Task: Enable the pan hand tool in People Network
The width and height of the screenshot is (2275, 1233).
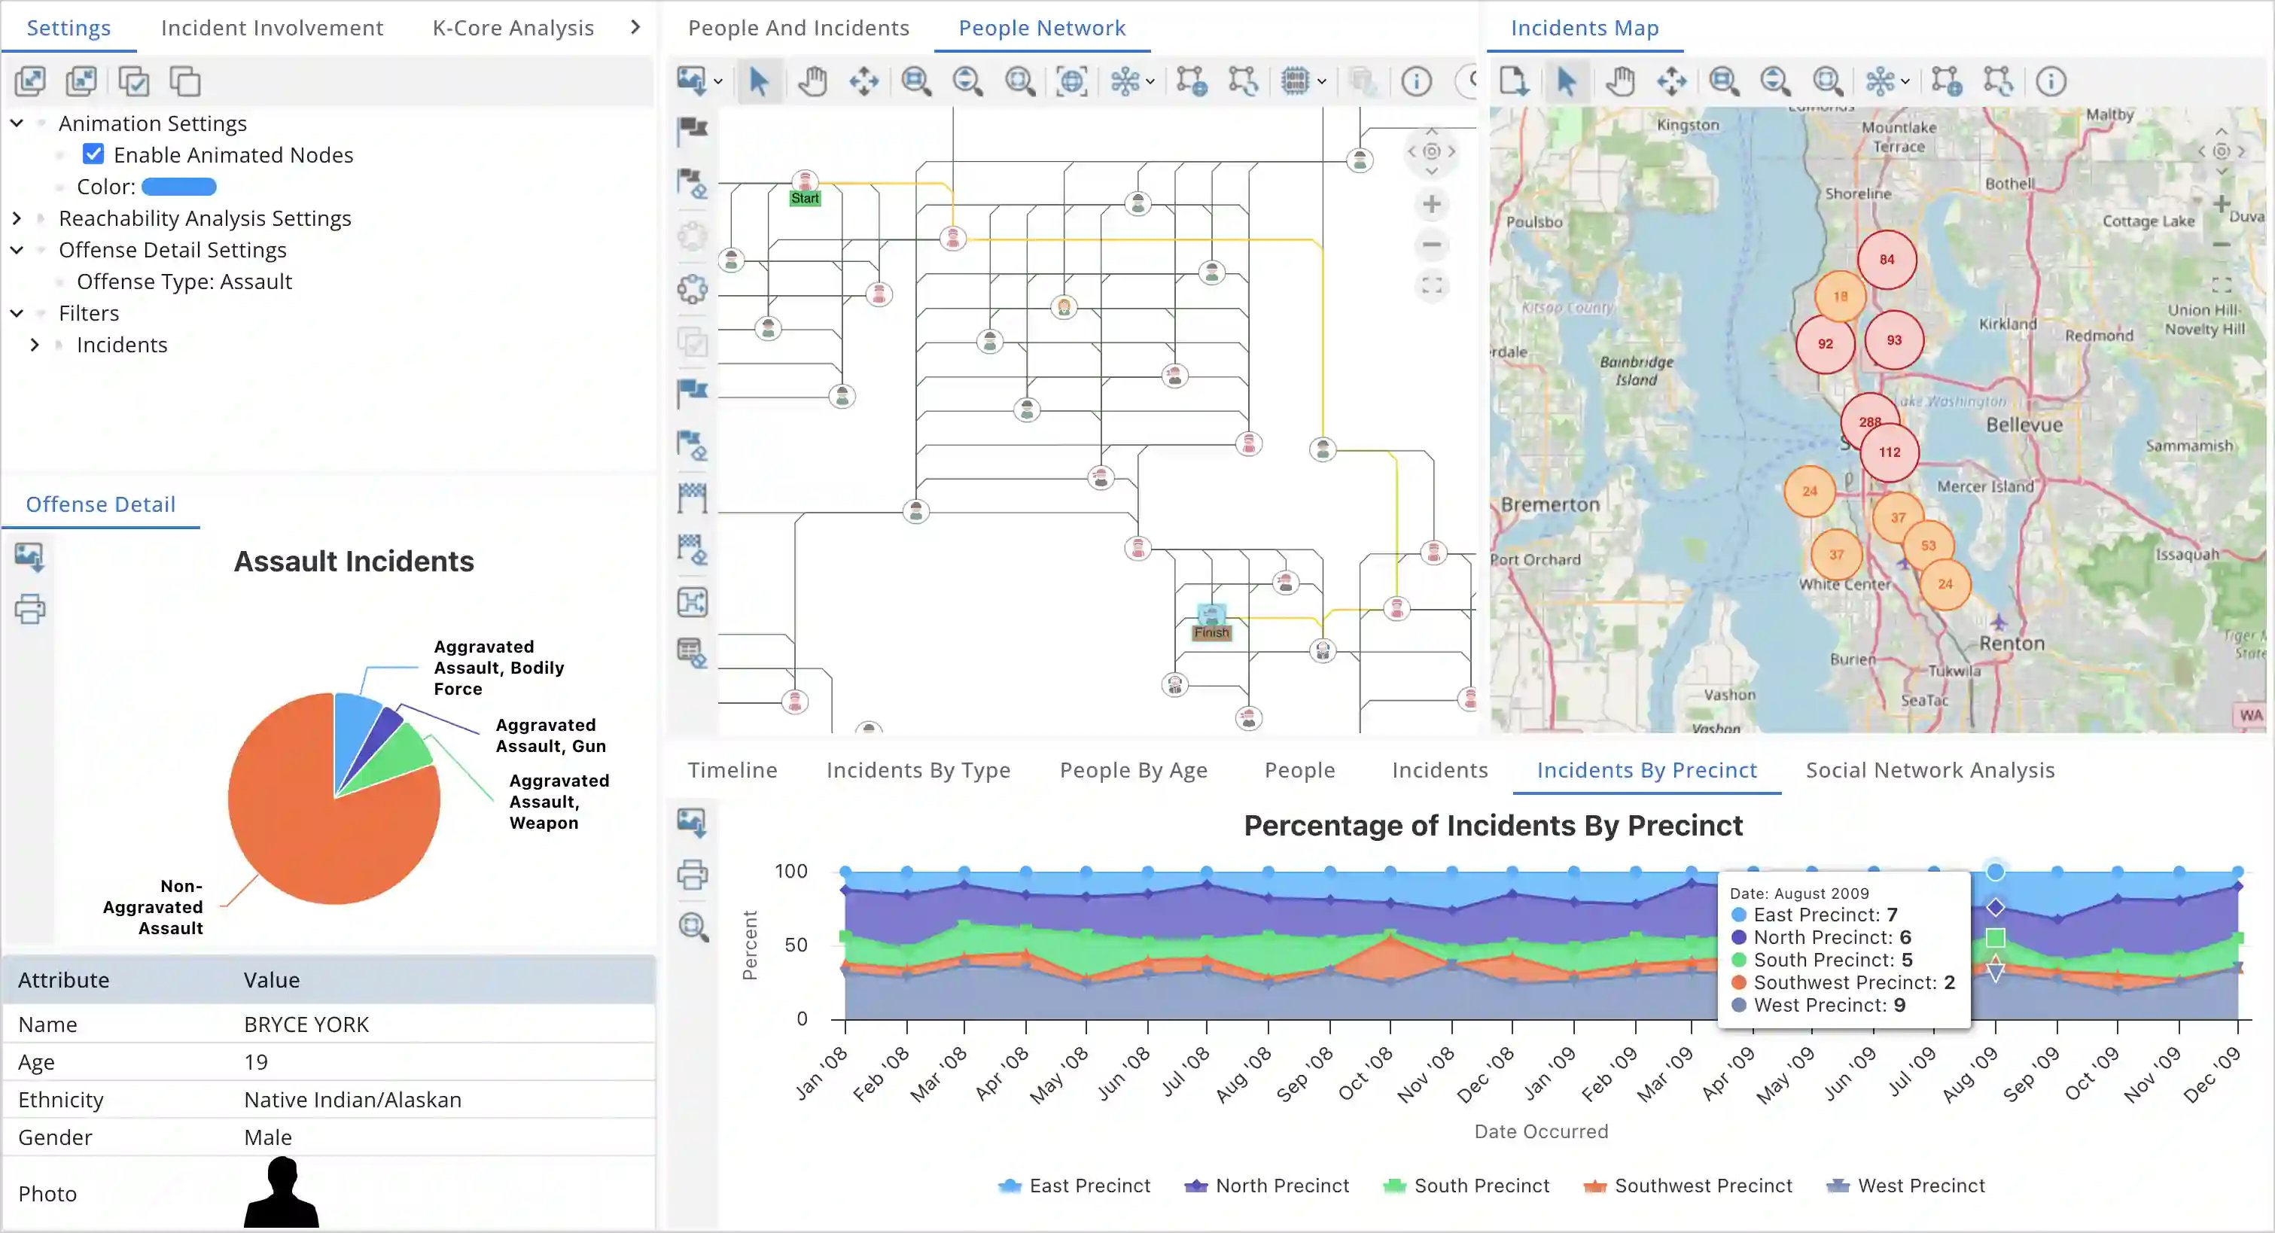Action: [812, 81]
